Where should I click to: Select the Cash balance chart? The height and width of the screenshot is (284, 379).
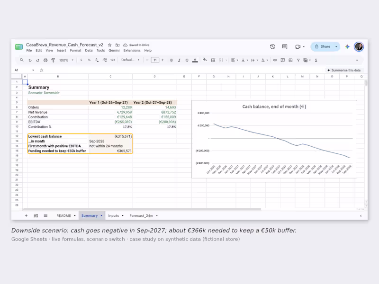point(274,139)
